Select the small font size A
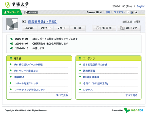The width and height of the screenshot is (148, 115). (x=128, y=13)
